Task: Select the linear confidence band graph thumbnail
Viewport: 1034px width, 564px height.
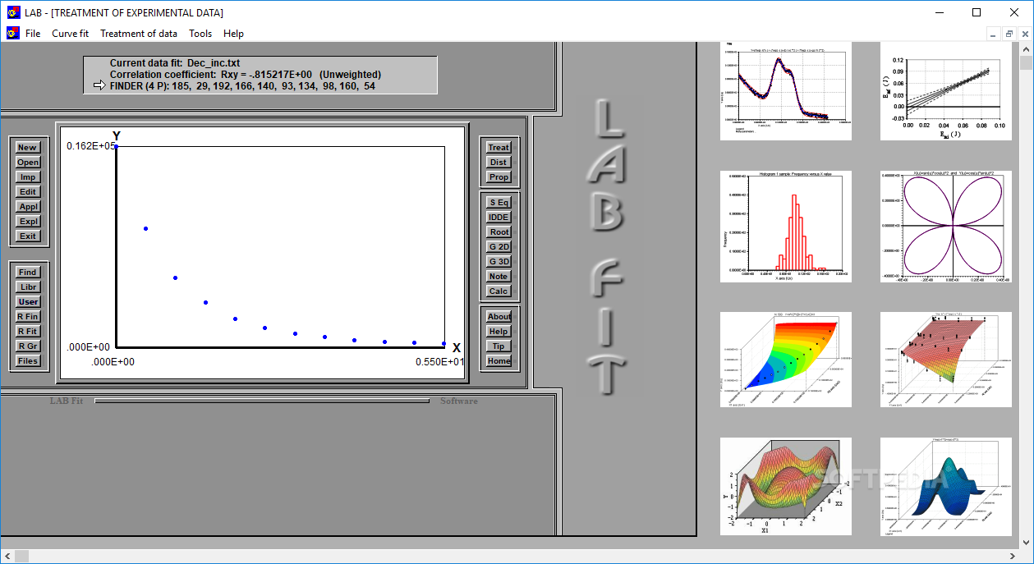Action: [946, 91]
